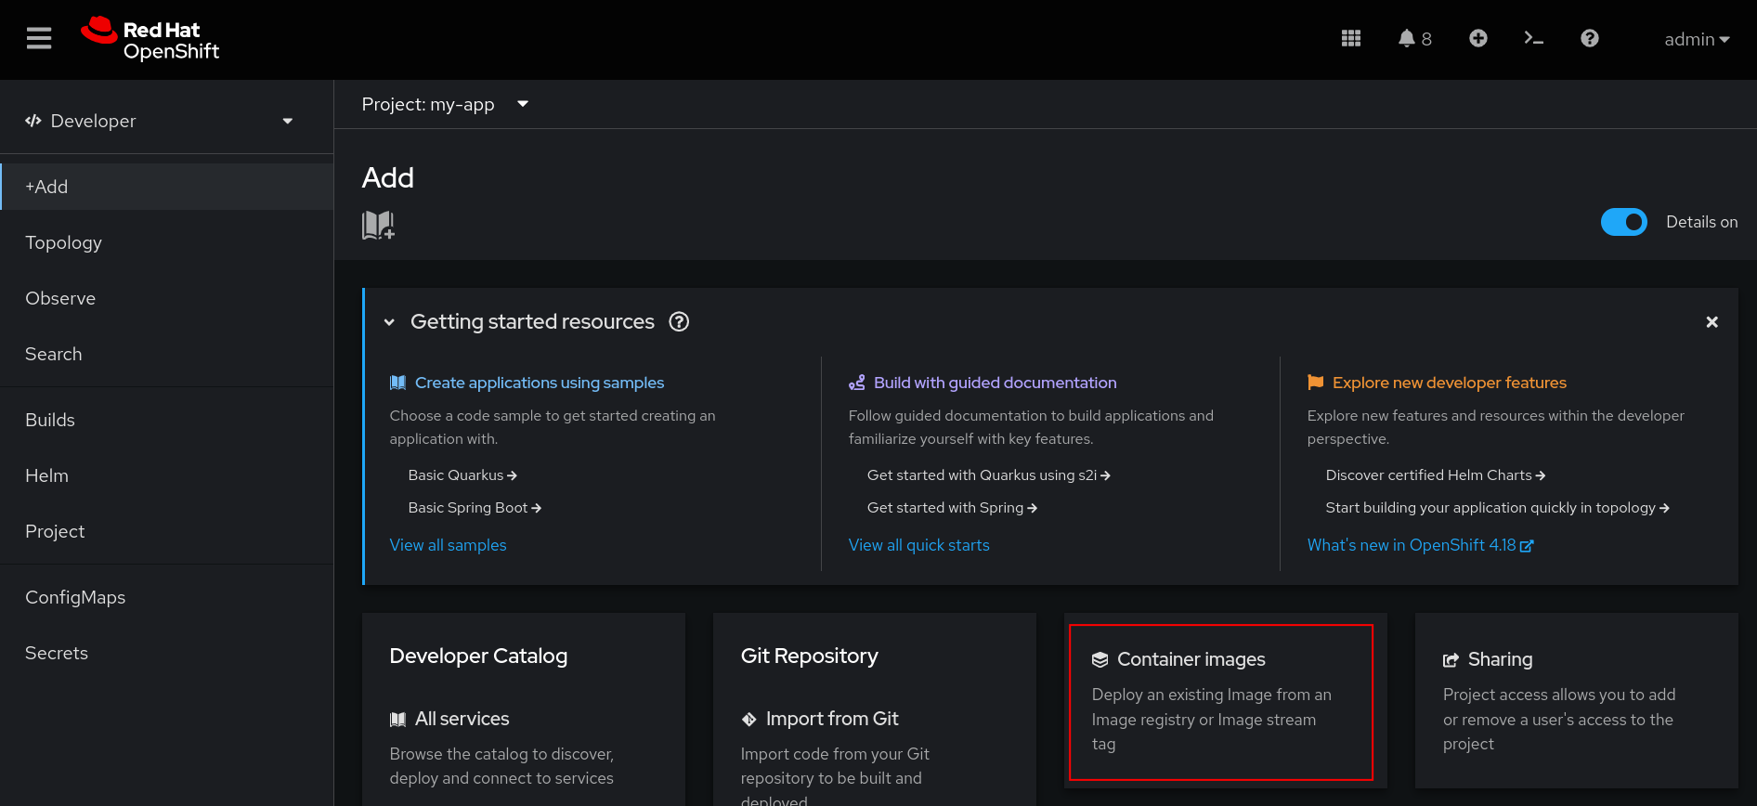Select Helm from the side navigation
The width and height of the screenshot is (1757, 806).
[46, 475]
